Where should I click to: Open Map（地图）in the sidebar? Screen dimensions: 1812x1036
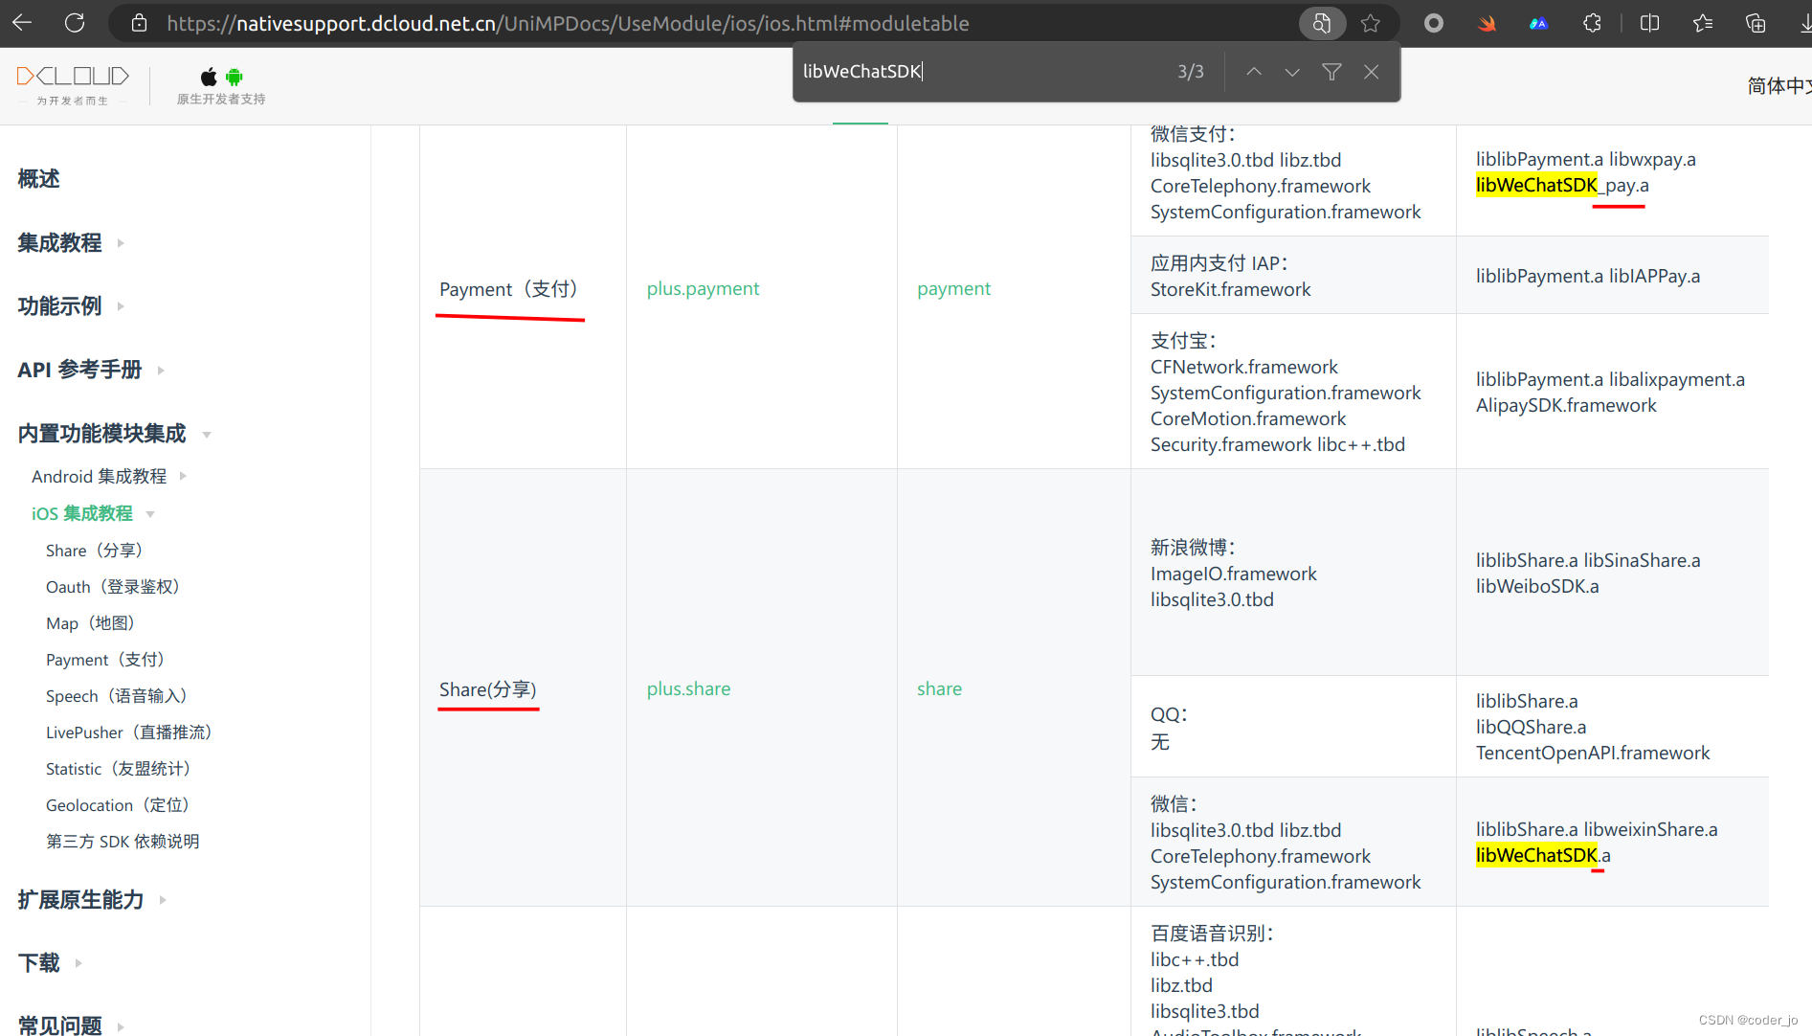point(90,623)
